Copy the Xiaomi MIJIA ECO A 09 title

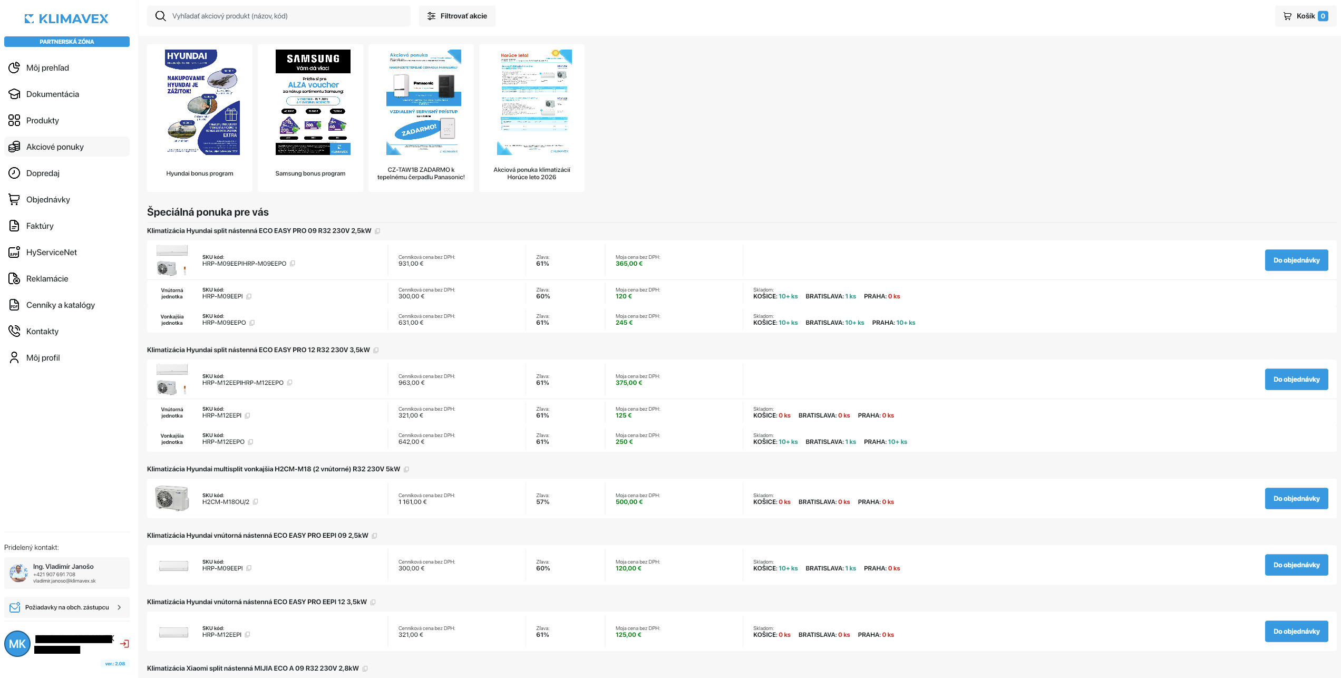click(365, 669)
